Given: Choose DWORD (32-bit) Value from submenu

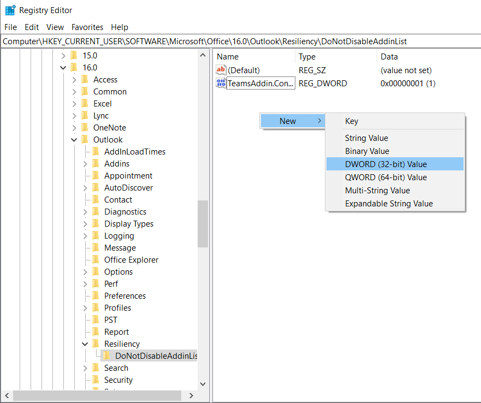Looking at the screenshot, I should point(385,164).
